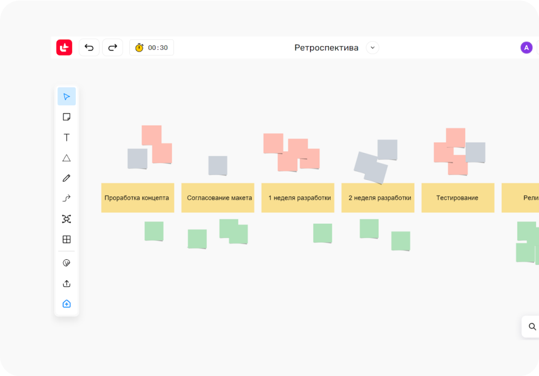Redo the last action
The image size is (539, 376).
113,48
